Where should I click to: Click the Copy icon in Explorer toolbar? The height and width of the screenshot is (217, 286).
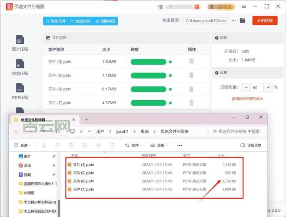tap(57, 145)
